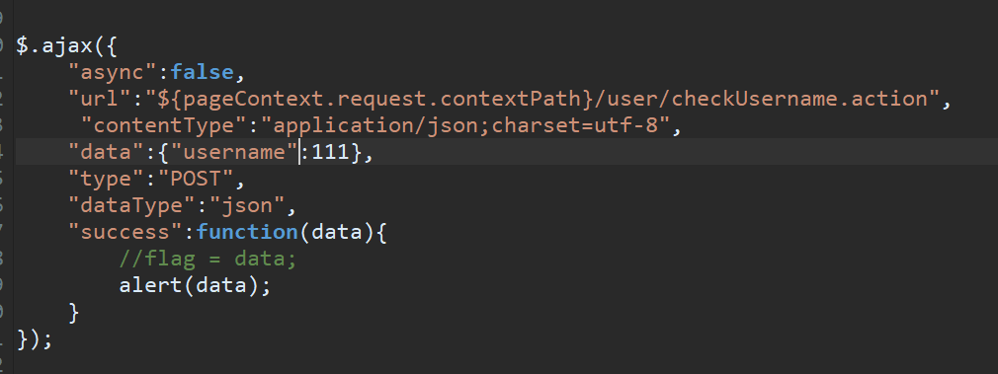This screenshot has width=998, height=374.
Task: Click the "dataType" key
Action: pyautogui.click(x=131, y=206)
